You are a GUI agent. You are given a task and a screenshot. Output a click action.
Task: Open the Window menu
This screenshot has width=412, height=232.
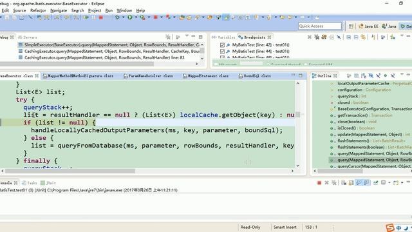pos(124,10)
